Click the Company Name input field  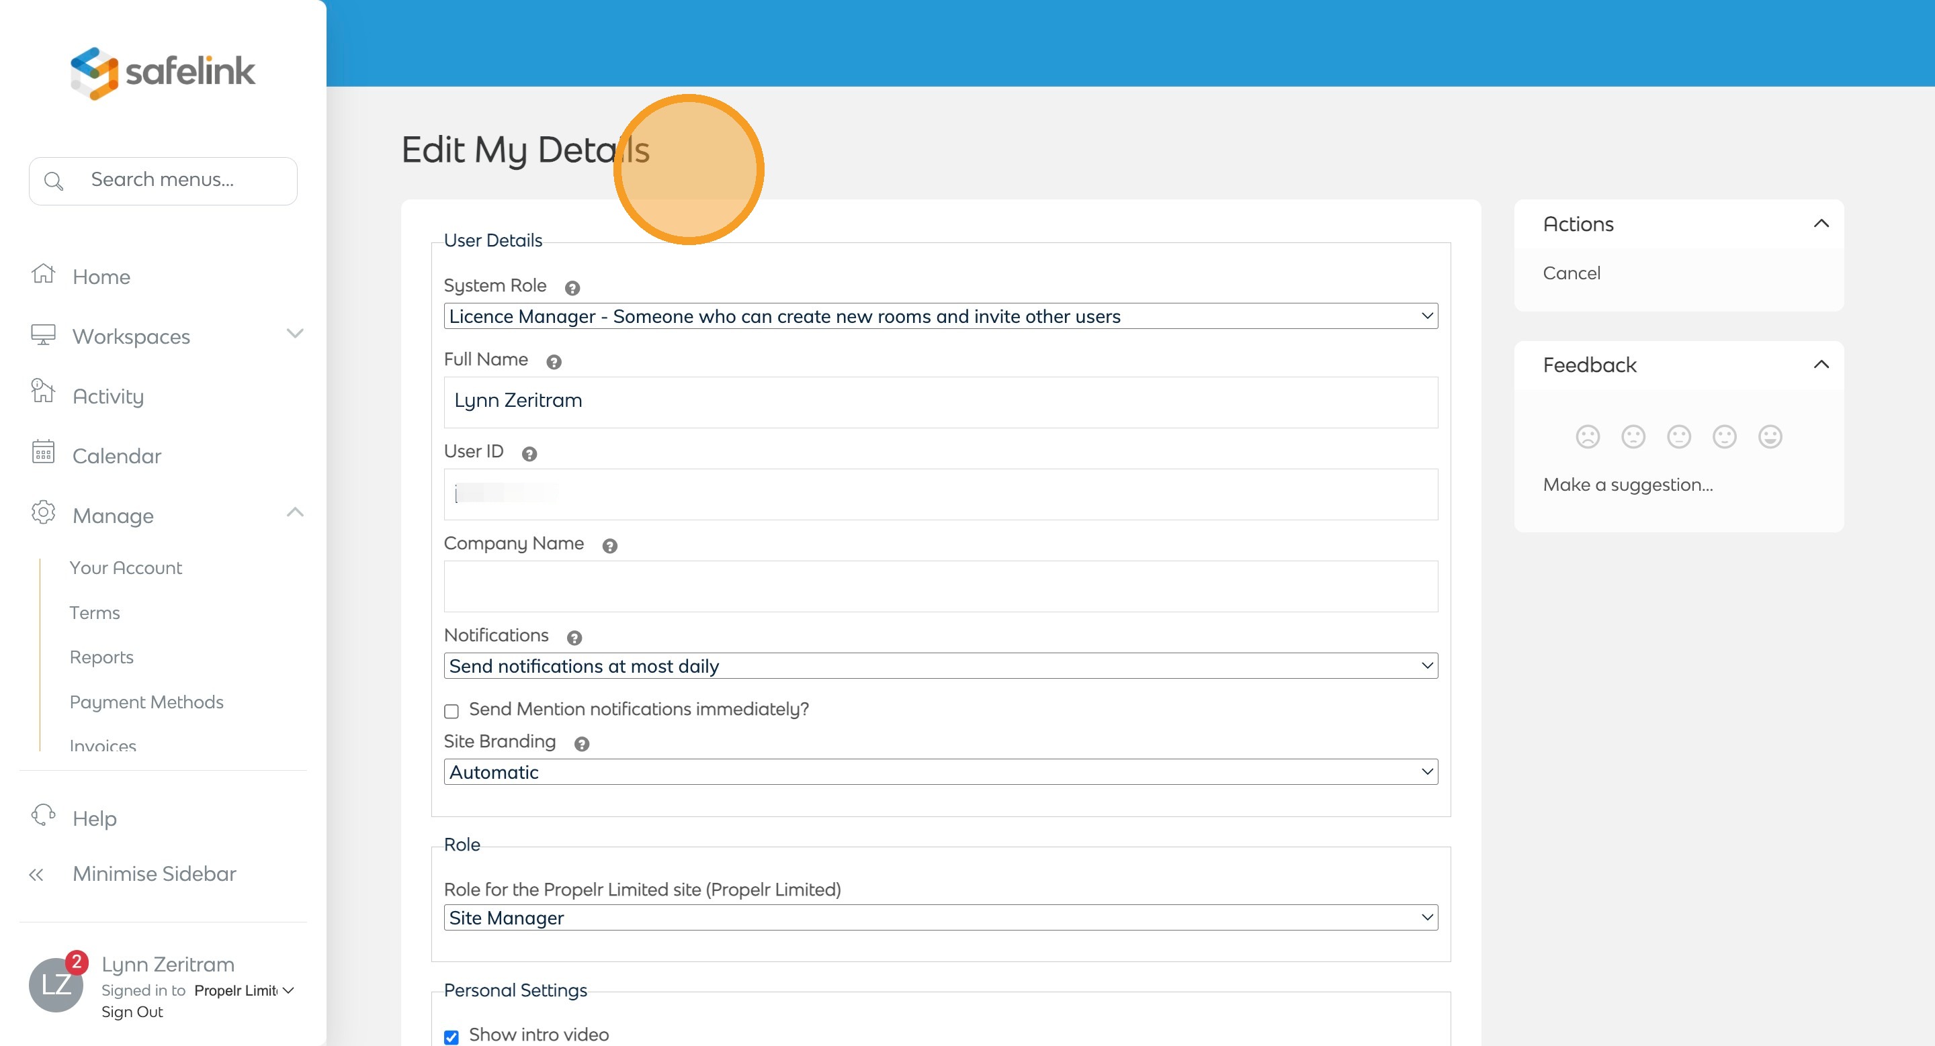pyautogui.click(x=941, y=586)
